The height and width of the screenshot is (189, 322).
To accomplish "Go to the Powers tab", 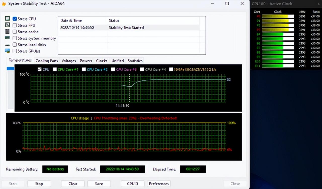I will [86, 61].
